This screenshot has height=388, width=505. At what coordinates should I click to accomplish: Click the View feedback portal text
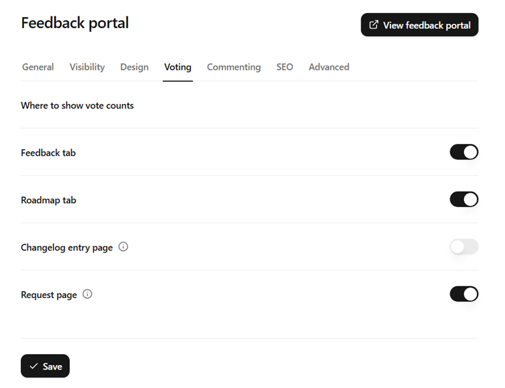pos(427,25)
